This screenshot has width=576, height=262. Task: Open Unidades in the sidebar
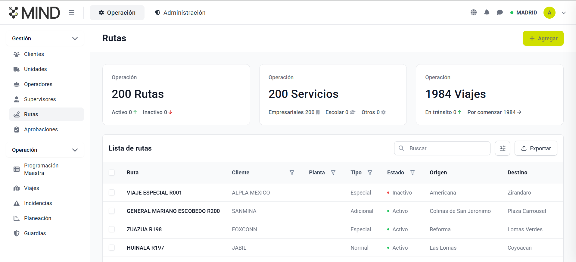[46, 69]
